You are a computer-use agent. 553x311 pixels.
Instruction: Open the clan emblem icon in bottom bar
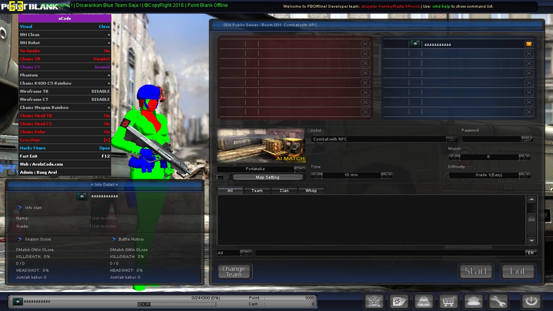coord(374,301)
